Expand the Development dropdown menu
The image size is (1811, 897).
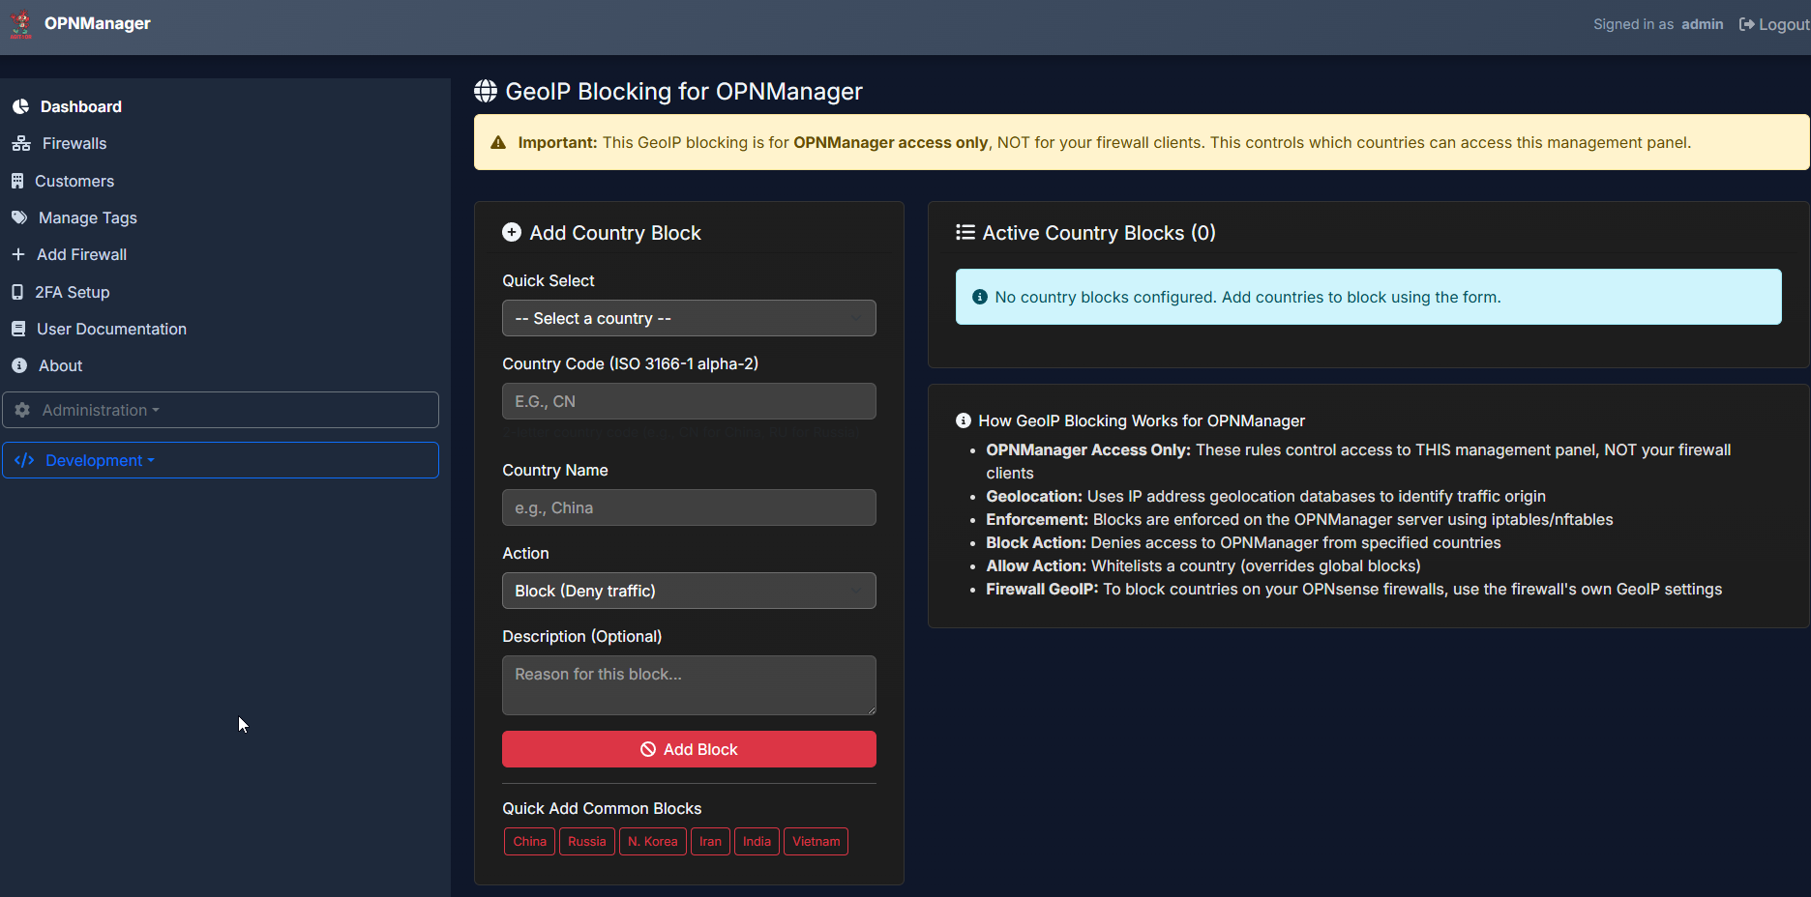221,460
